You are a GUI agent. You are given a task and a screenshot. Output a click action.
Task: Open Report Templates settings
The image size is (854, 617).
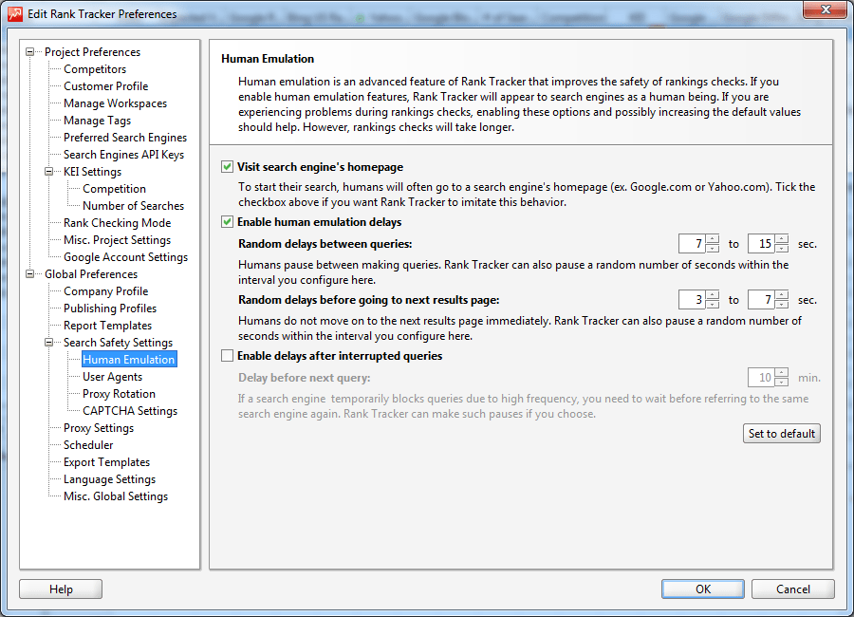point(107,326)
